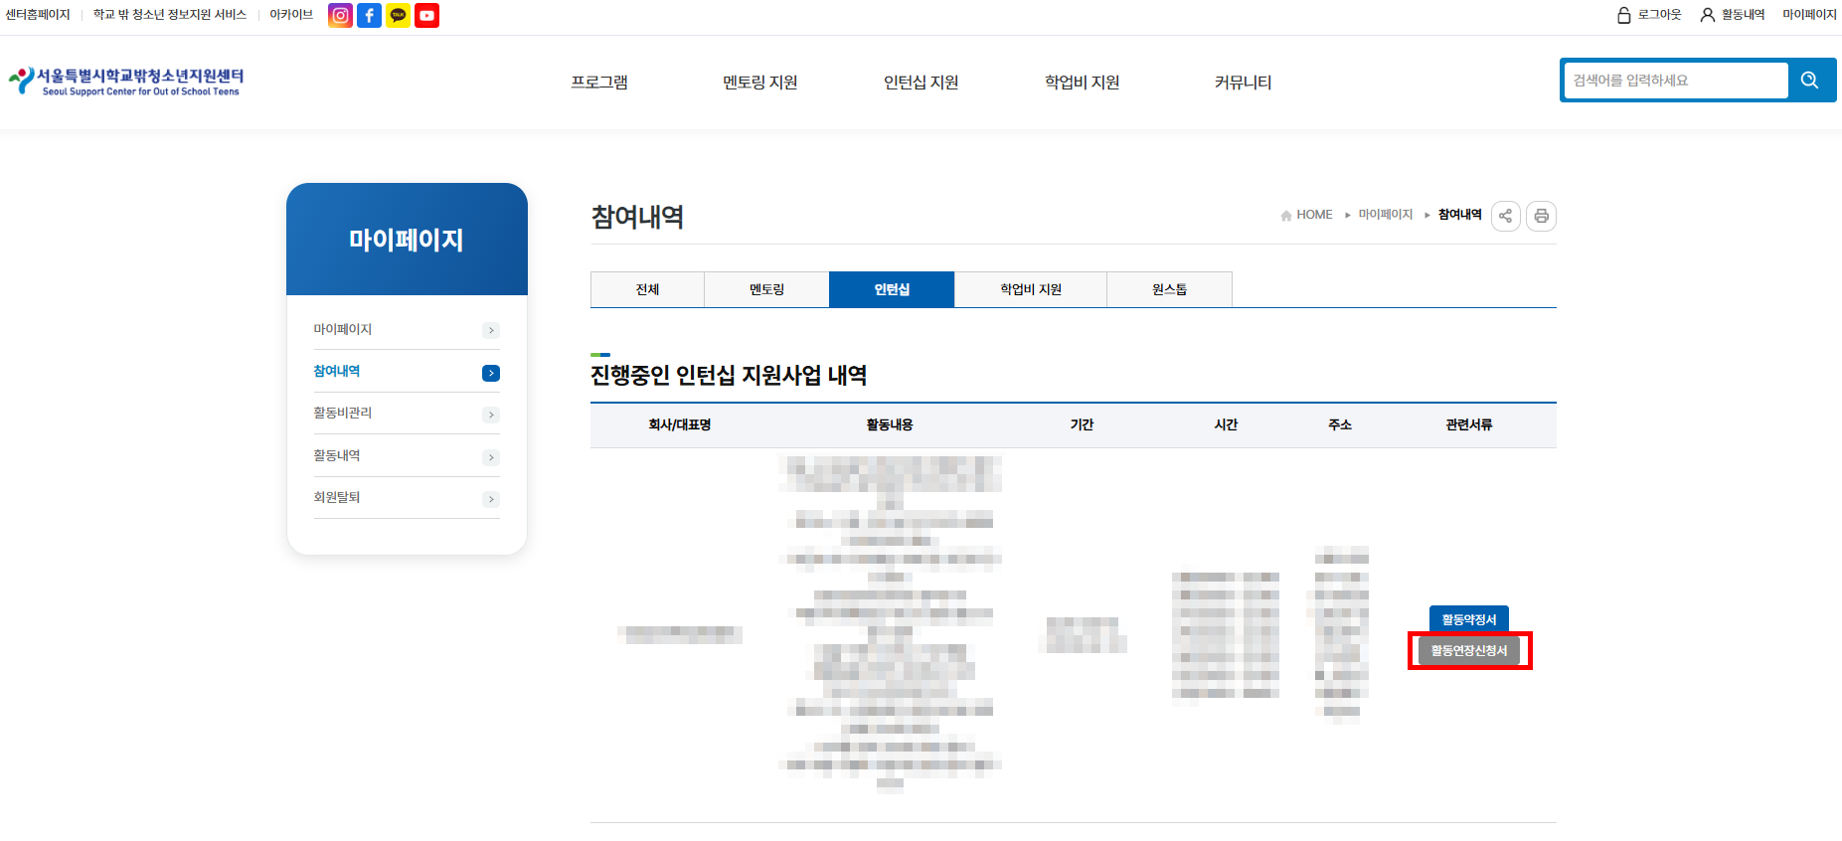Switch to the 멘토링 tab
This screenshot has width=1842, height=841.
pyautogui.click(x=766, y=289)
